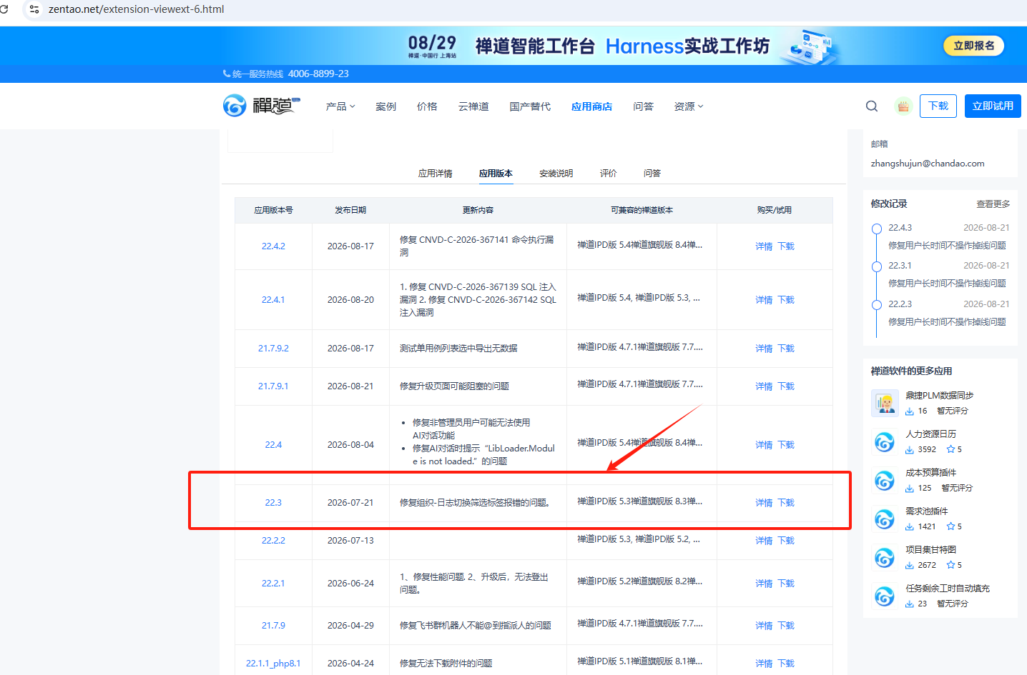This screenshot has width=1027, height=675.
Task: Click the 鼎捷PLM数据同步 app icon
Action: [885, 404]
